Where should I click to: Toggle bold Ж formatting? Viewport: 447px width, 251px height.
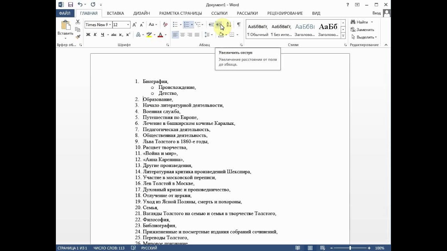coord(88,35)
